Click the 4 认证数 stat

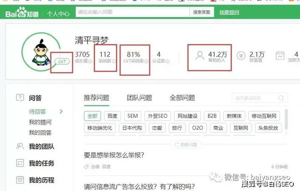[x=161, y=57]
